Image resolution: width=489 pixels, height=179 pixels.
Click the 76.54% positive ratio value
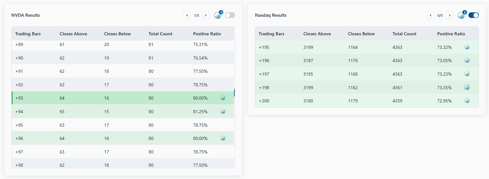coord(200,58)
